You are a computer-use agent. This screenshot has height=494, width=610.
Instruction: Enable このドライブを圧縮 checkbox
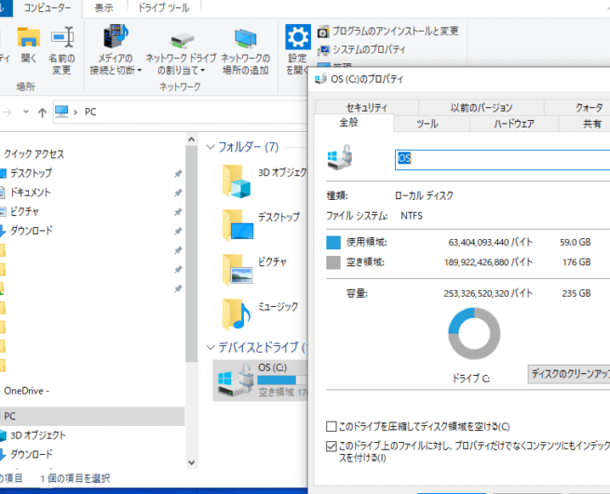tap(332, 426)
